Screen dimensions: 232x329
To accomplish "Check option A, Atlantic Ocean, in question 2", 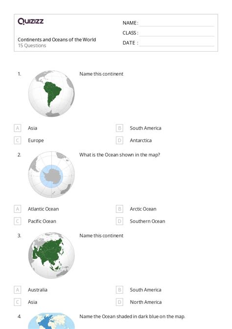I will click(18, 209).
